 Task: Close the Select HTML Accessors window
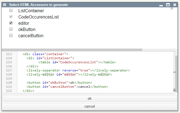(174, 5)
